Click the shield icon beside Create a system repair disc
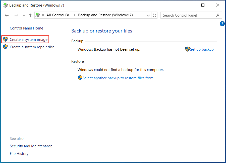 (5, 47)
